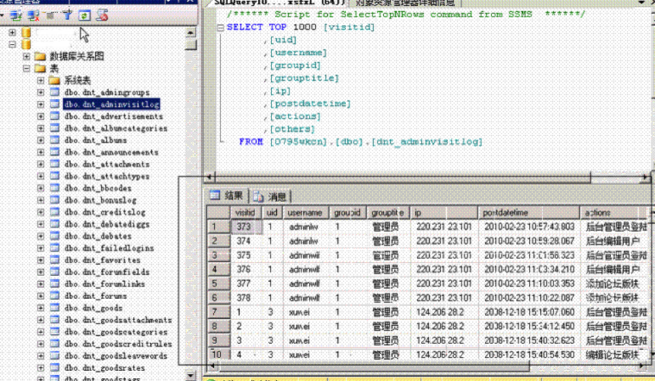This screenshot has height=381, width=655.
Task: Click the 数据库关系图 folder icon
Action: pos(40,56)
